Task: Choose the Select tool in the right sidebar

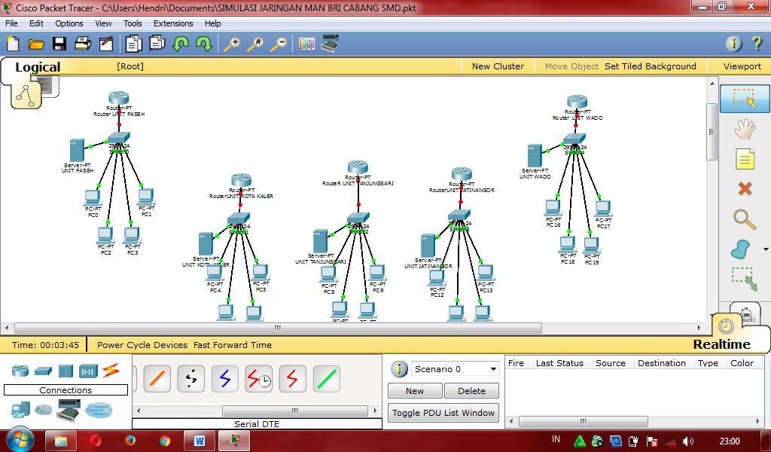Action: coord(745,99)
